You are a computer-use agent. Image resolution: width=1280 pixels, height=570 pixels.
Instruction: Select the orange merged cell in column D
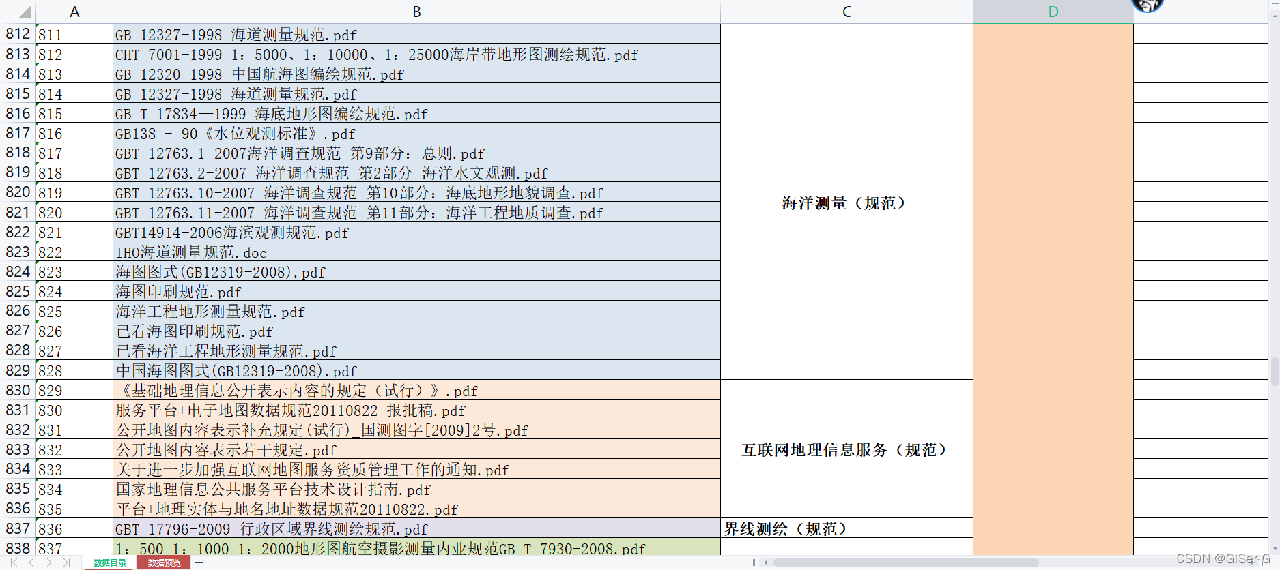[x=1053, y=290]
